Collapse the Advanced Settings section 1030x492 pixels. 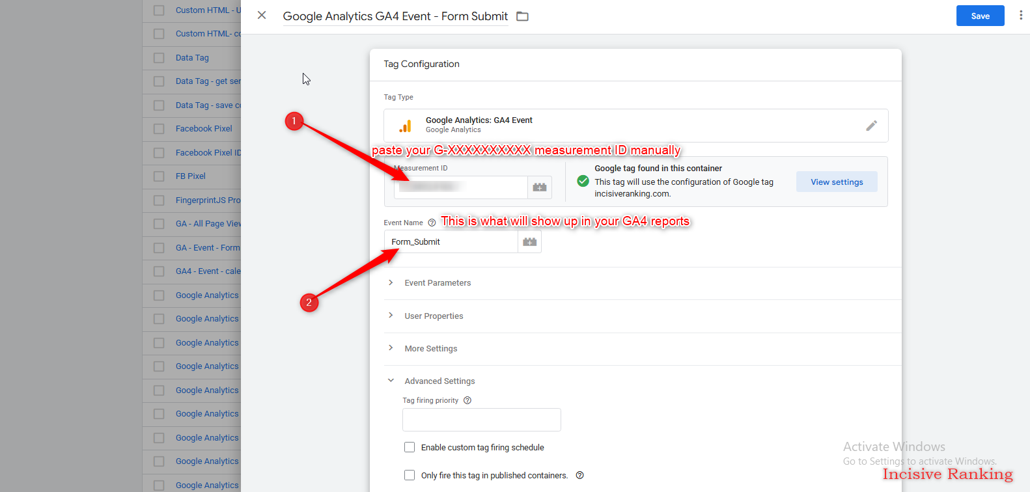(x=439, y=381)
